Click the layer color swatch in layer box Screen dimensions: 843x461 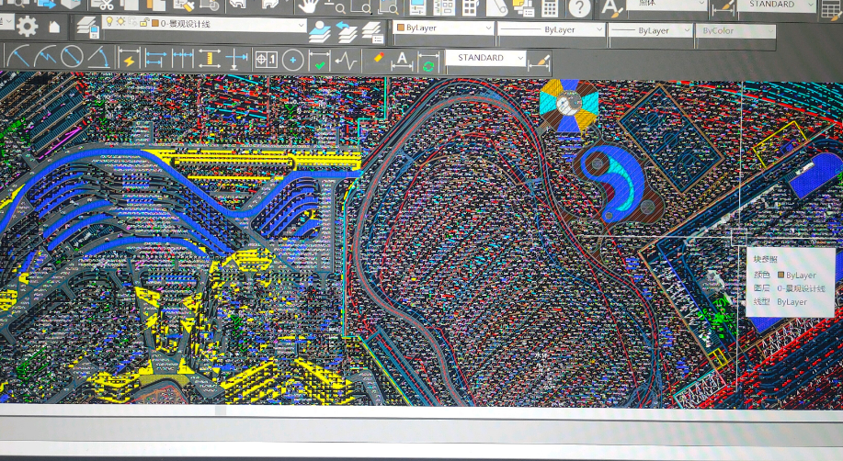[154, 23]
